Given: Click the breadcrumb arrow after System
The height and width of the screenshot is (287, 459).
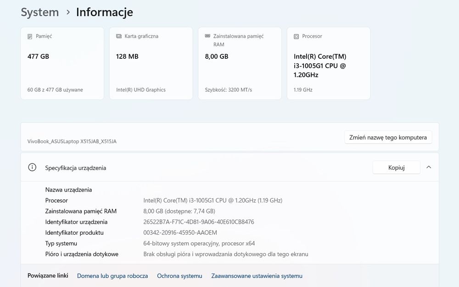Looking at the screenshot, I should pos(68,12).
